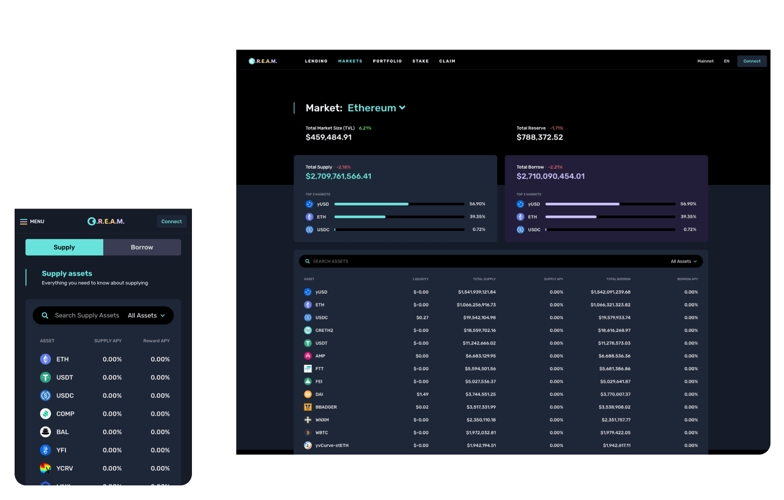
Task: Click the FEI icon in the assets table
Action: (308, 382)
